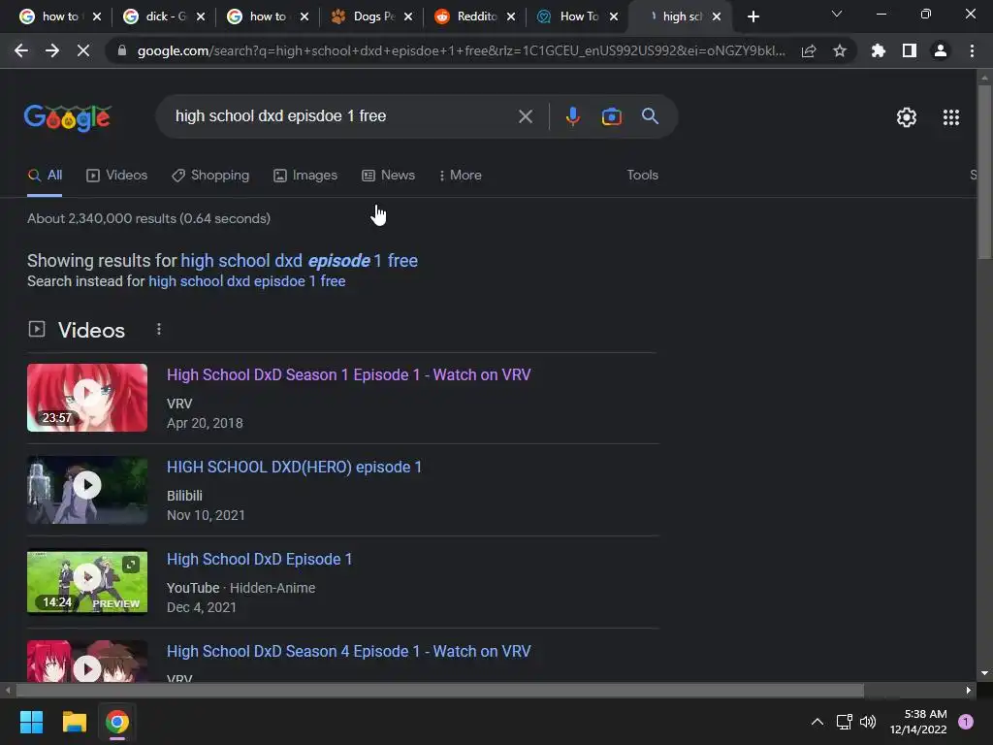Search by image with camera icon
The height and width of the screenshot is (745, 993).
pos(611,116)
